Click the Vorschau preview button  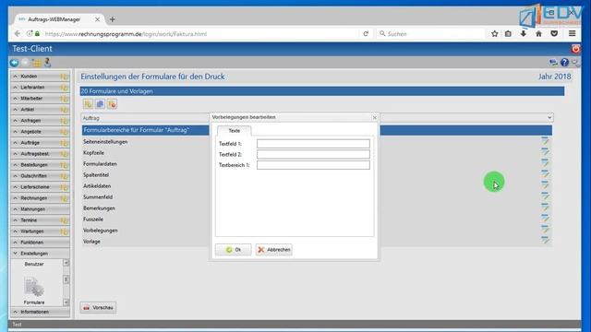98,307
